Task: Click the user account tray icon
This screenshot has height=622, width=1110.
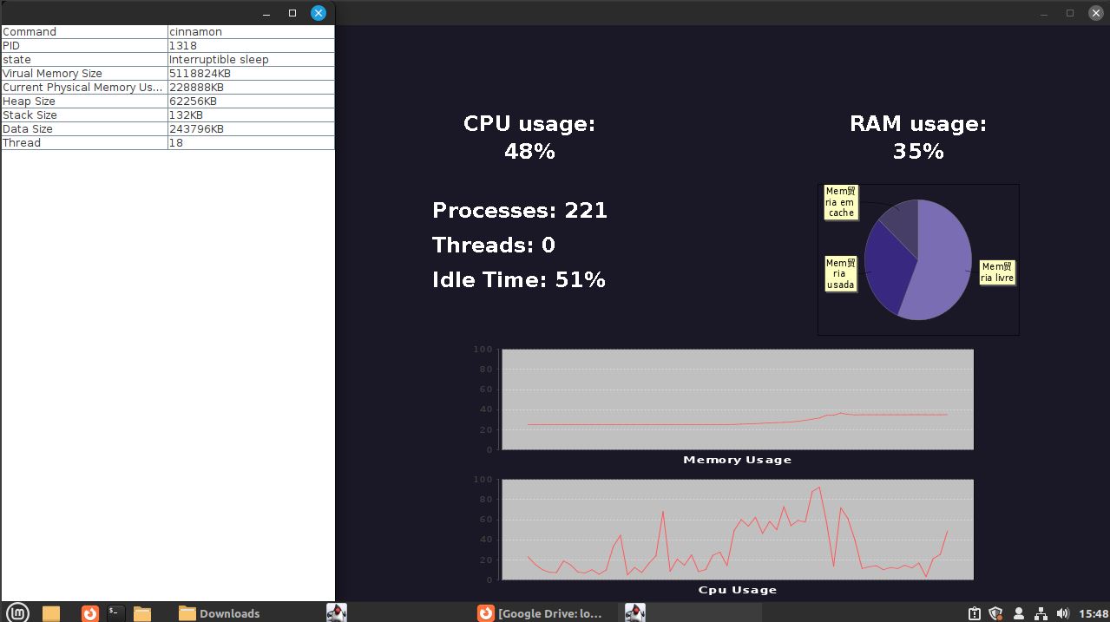Action: tap(1019, 613)
